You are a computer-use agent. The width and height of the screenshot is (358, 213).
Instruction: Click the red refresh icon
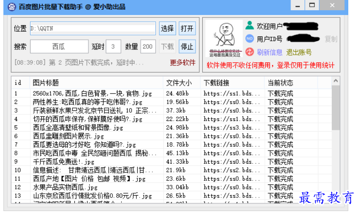pyautogui.click(x=249, y=52)
